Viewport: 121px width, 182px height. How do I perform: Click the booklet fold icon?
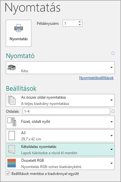click(x=12, y=122)
